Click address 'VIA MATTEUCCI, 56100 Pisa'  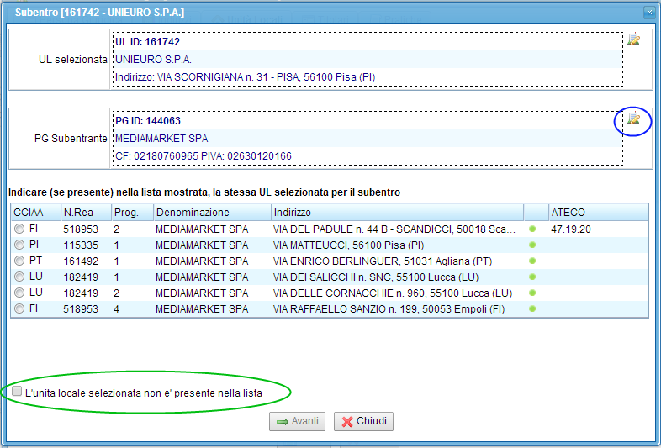(x=348, y=245)
